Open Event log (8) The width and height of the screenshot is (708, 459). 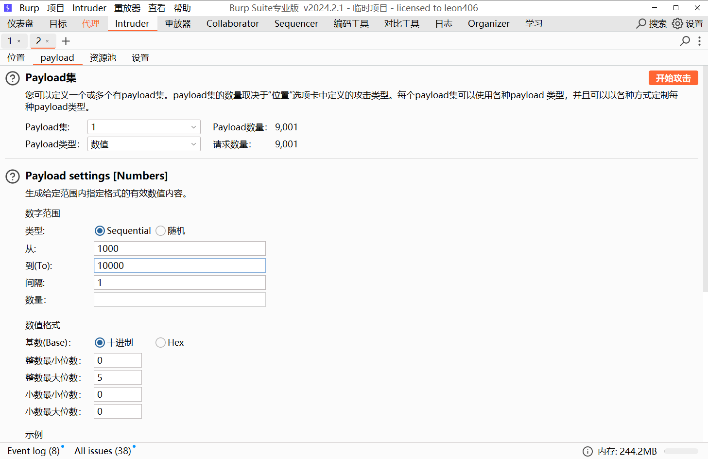pyautogui.click(x=34, y=451)
